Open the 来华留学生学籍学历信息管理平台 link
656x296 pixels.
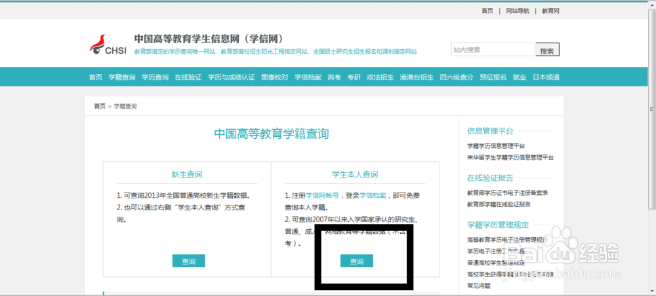[510, 157]
